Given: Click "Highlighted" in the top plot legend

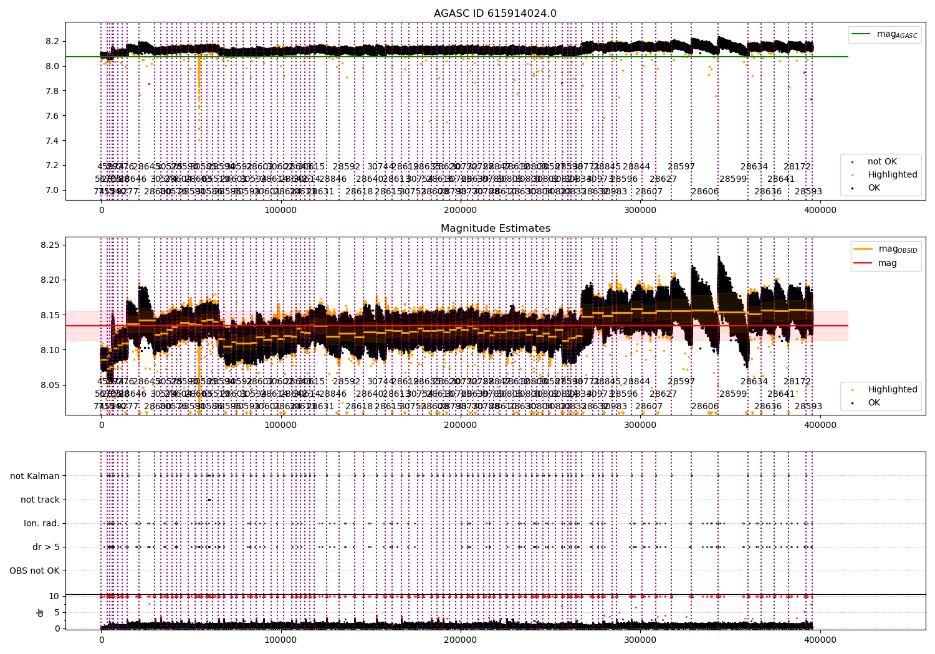Looking at the screenshot, I should coord(893,175).
